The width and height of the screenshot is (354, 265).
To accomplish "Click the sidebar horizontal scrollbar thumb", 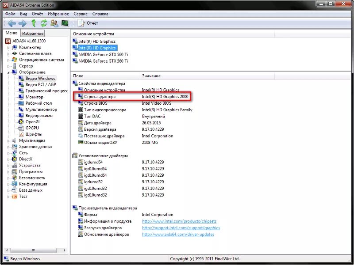I will tap(34, 250).
